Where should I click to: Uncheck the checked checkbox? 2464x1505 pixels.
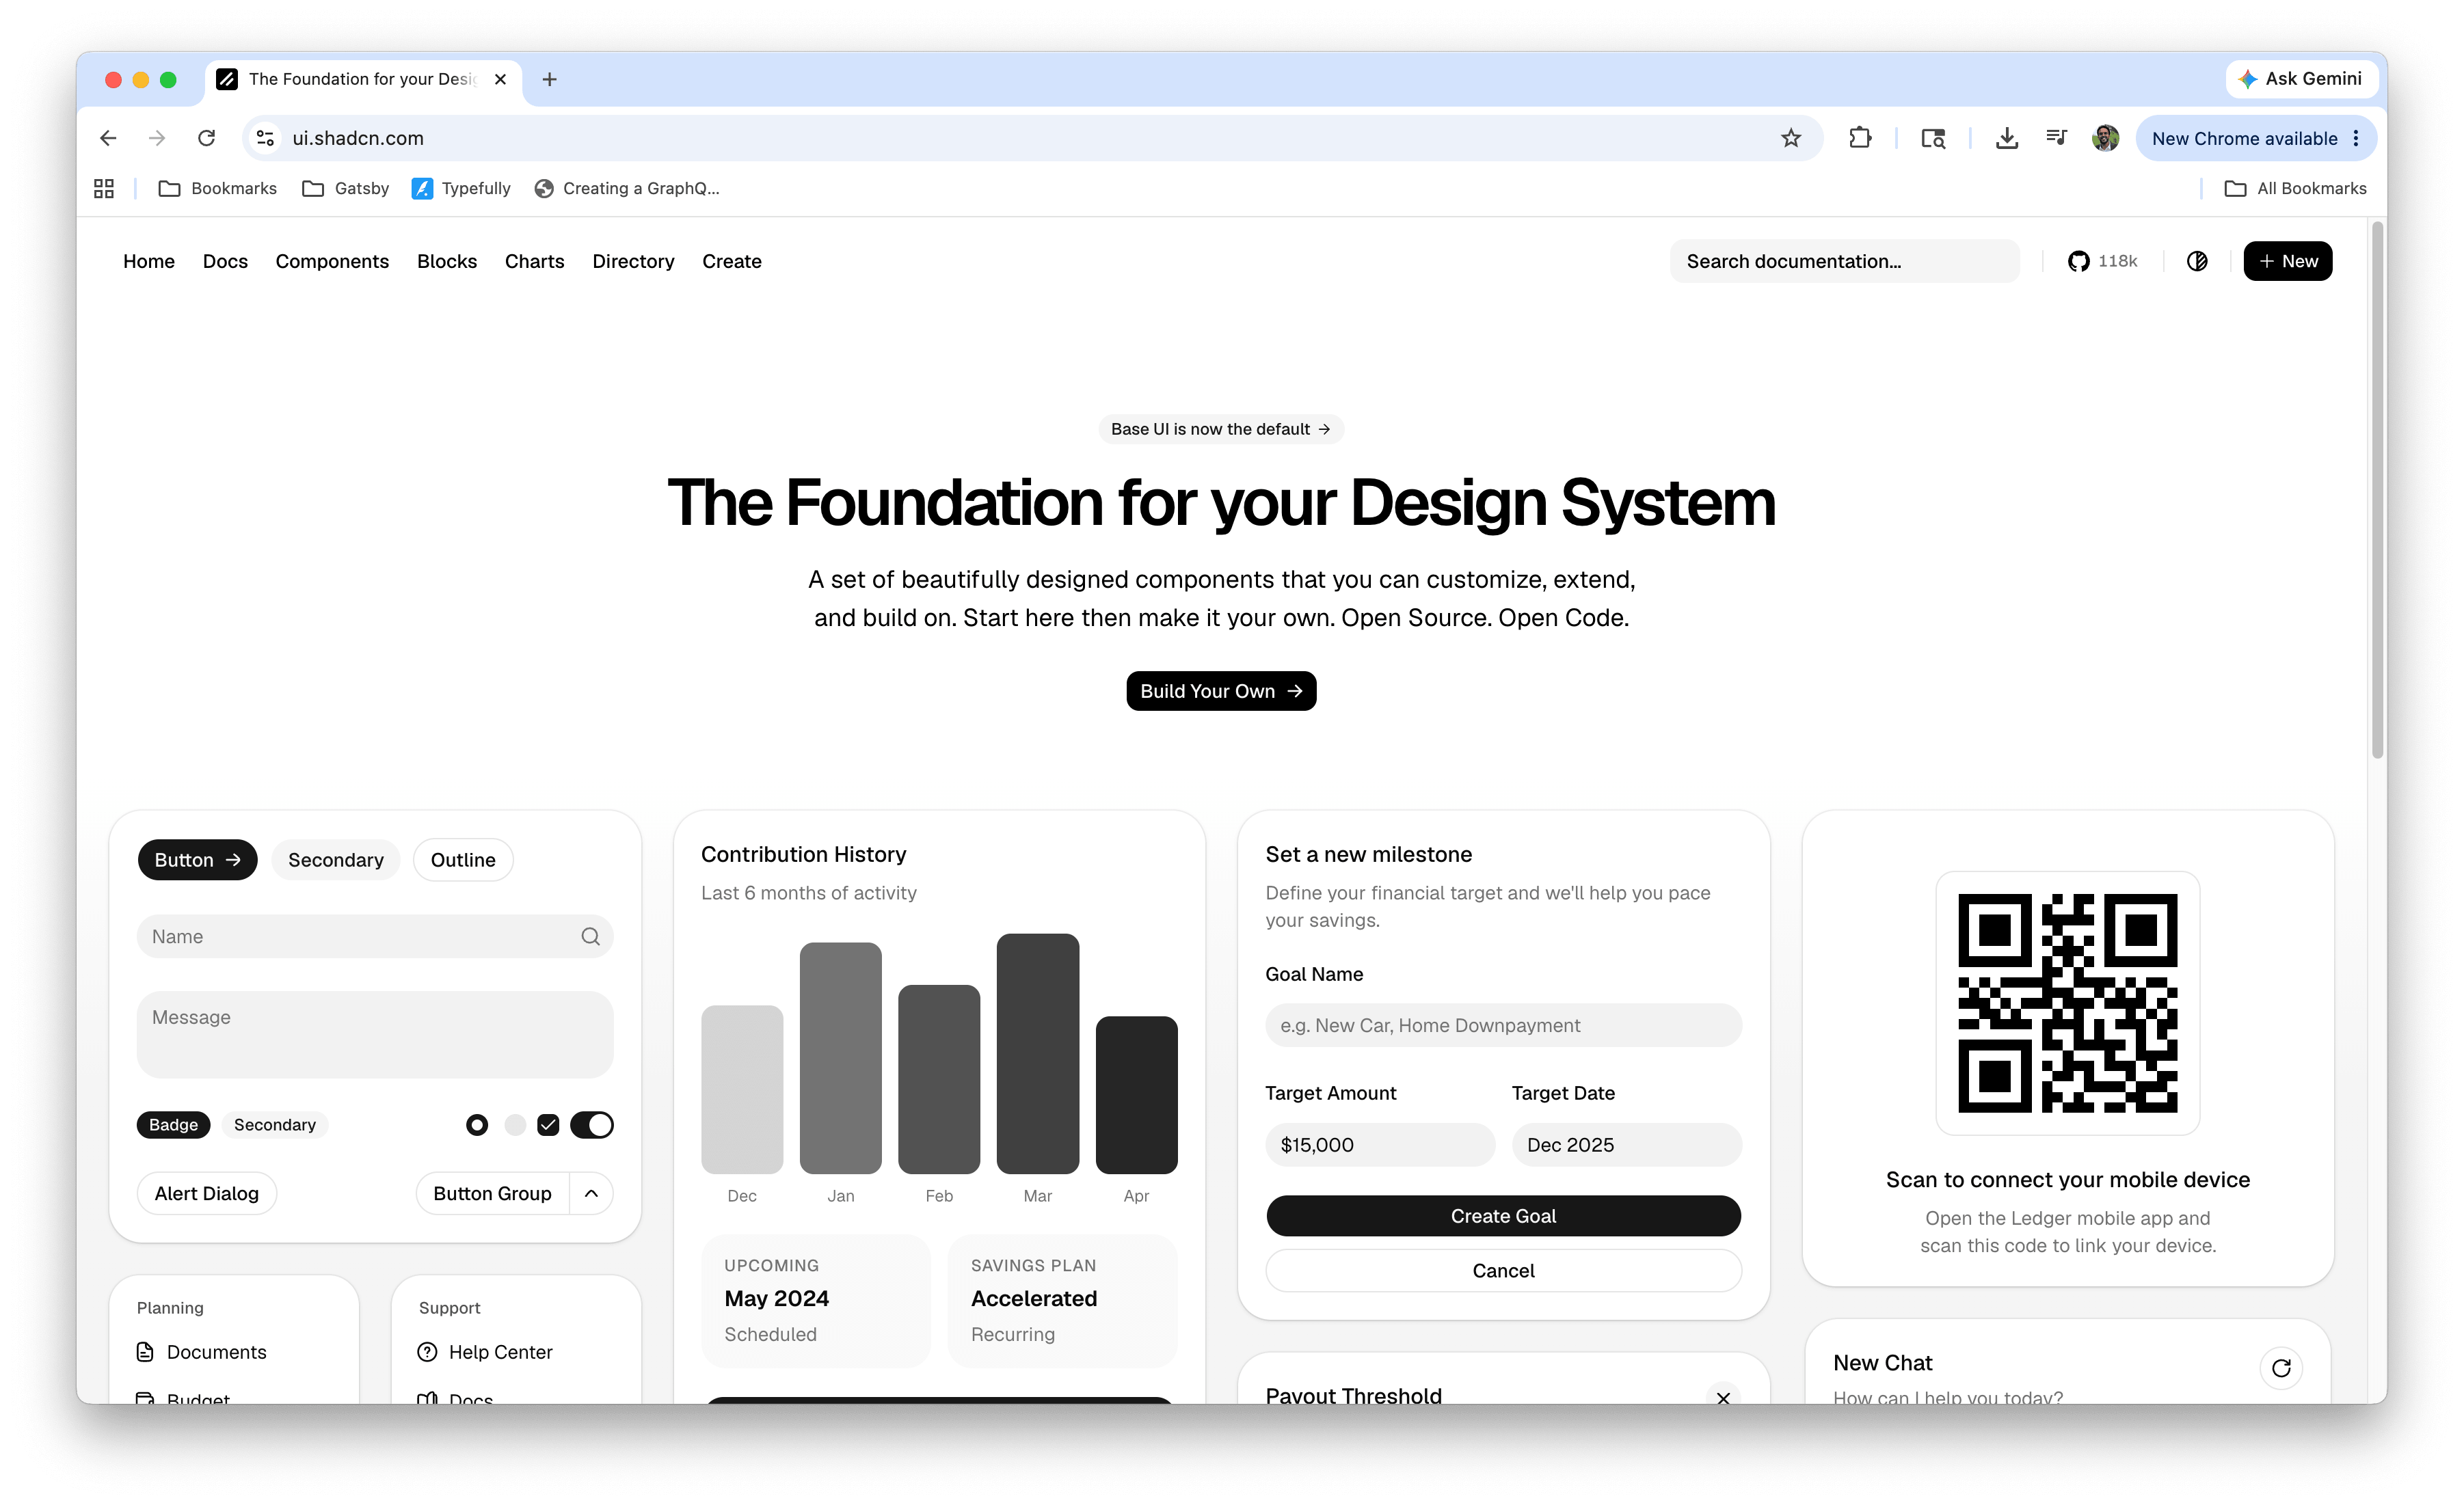[x=548, y=1125]
